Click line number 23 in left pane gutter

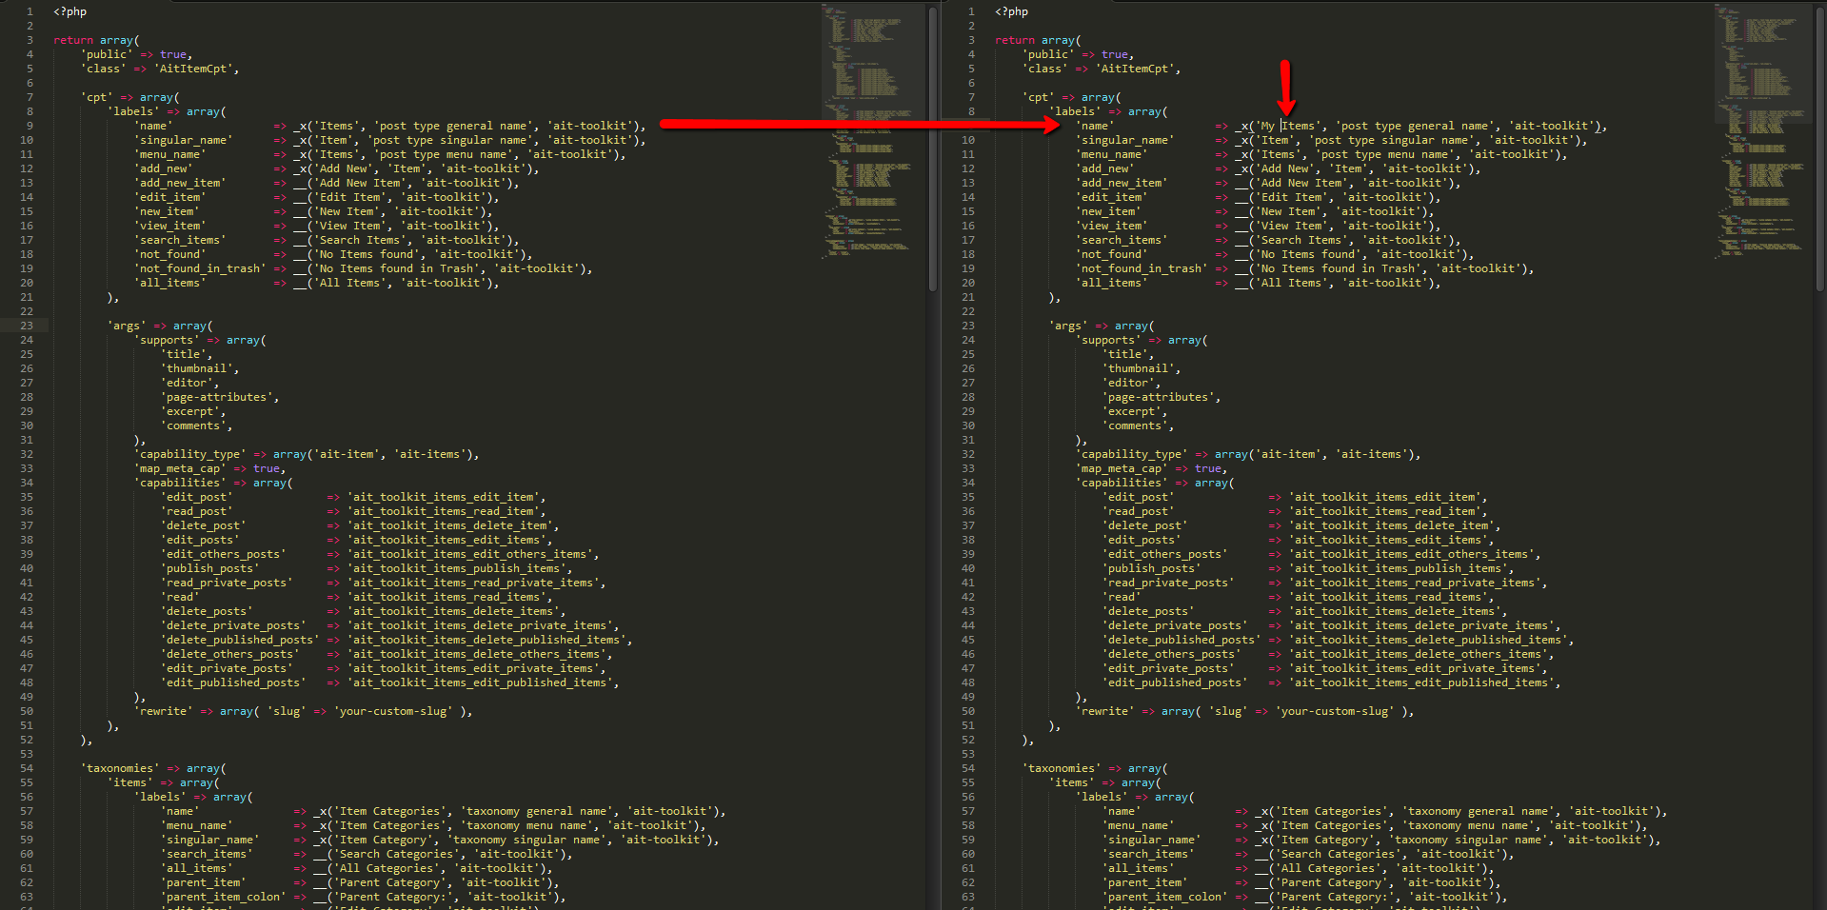pos(27,326)
